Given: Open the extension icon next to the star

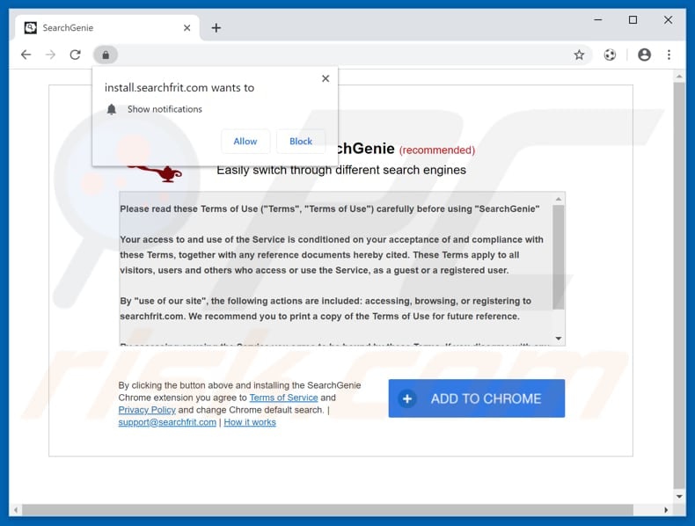Looking at the screenshot, I should click(610, 55).
